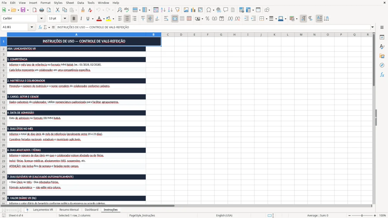Select row header 17

pos(3,129)
